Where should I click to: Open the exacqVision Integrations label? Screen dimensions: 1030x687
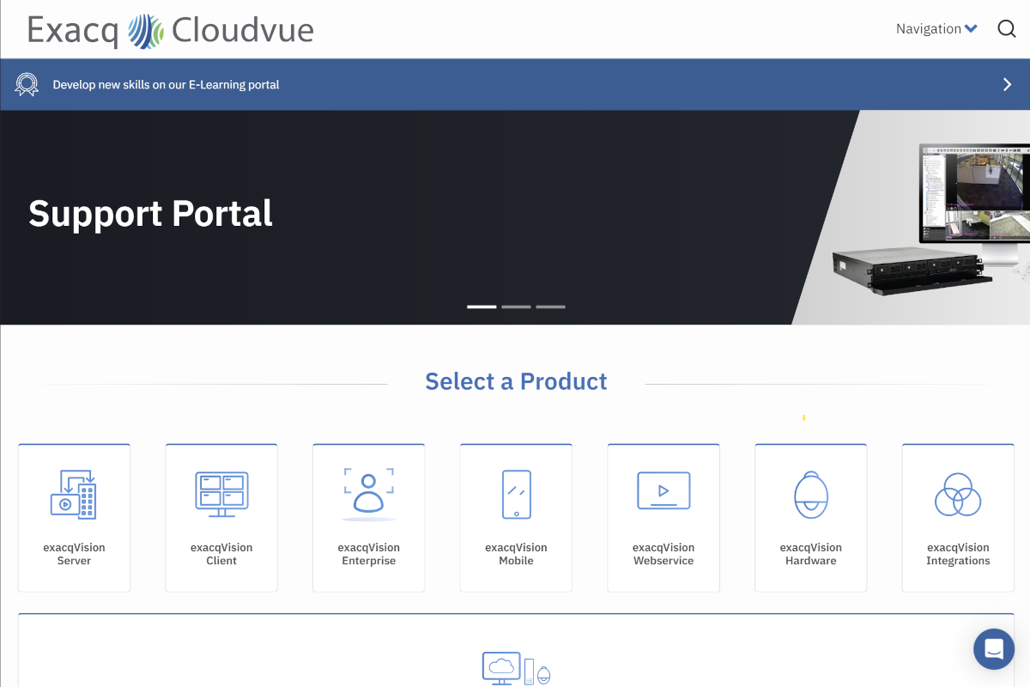point(958,554)
